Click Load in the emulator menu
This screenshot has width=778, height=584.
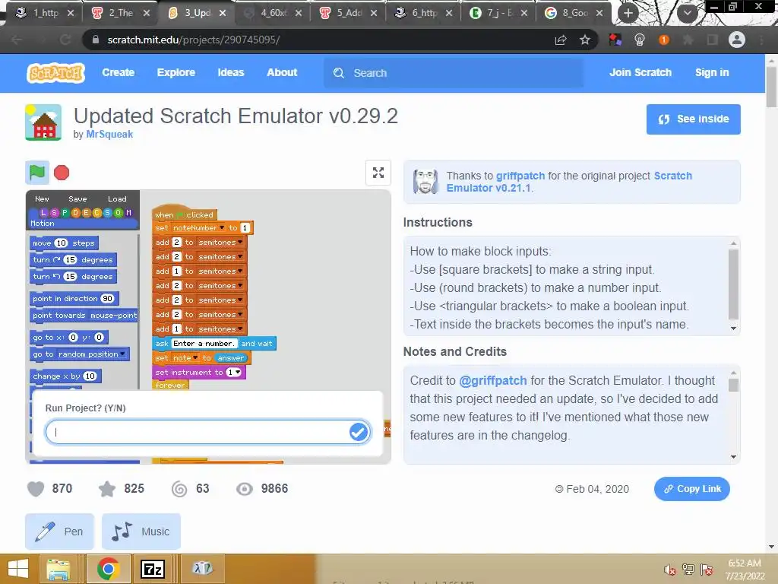[x=117, y=198]
